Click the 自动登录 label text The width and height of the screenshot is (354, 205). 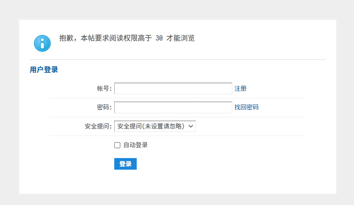[136, 145]
